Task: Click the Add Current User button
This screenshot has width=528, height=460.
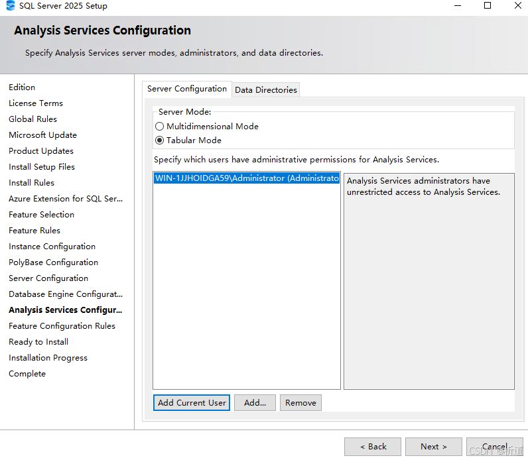Action: pos(192,402)
